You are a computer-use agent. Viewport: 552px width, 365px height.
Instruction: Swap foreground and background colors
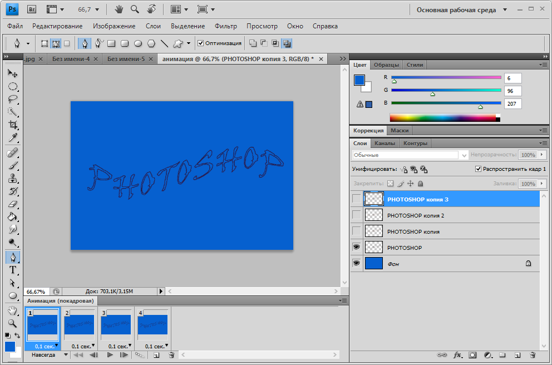point(17,336)
